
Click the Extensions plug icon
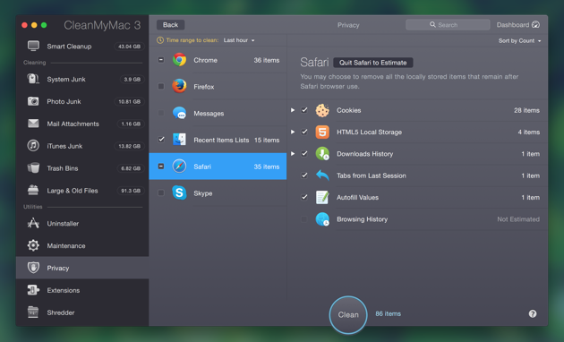tap(33, 290)
